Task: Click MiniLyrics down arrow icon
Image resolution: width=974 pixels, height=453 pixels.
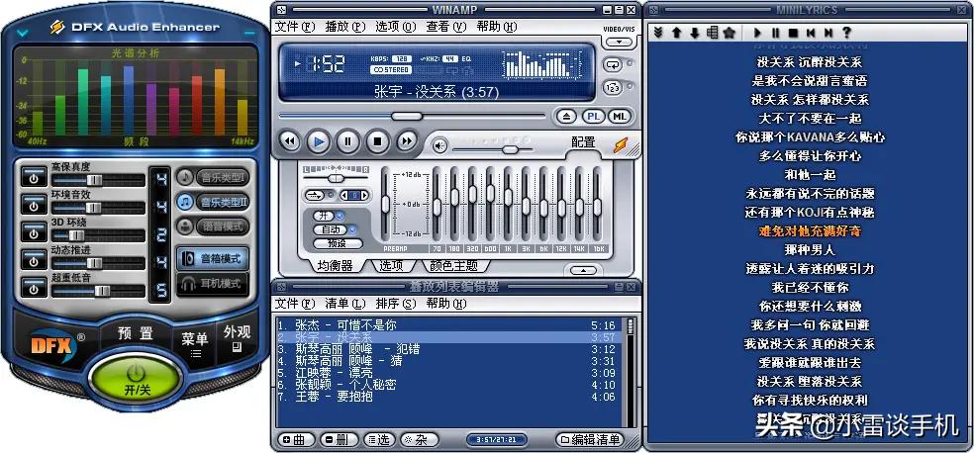Action: [x=695, y=33]
